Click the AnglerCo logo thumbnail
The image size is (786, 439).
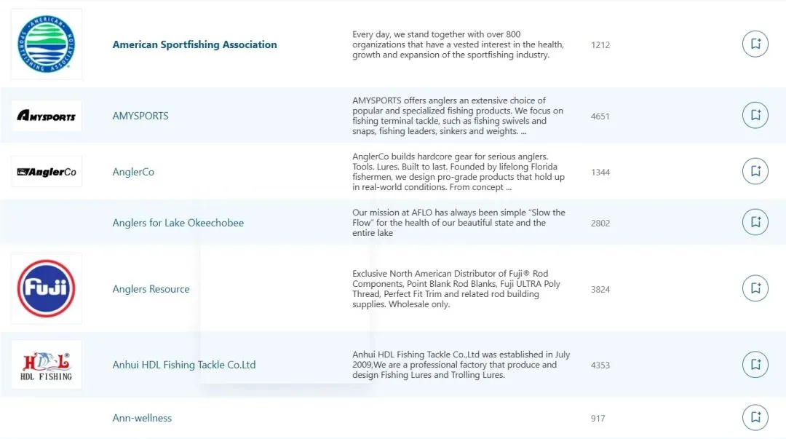(x=46, y=172)
